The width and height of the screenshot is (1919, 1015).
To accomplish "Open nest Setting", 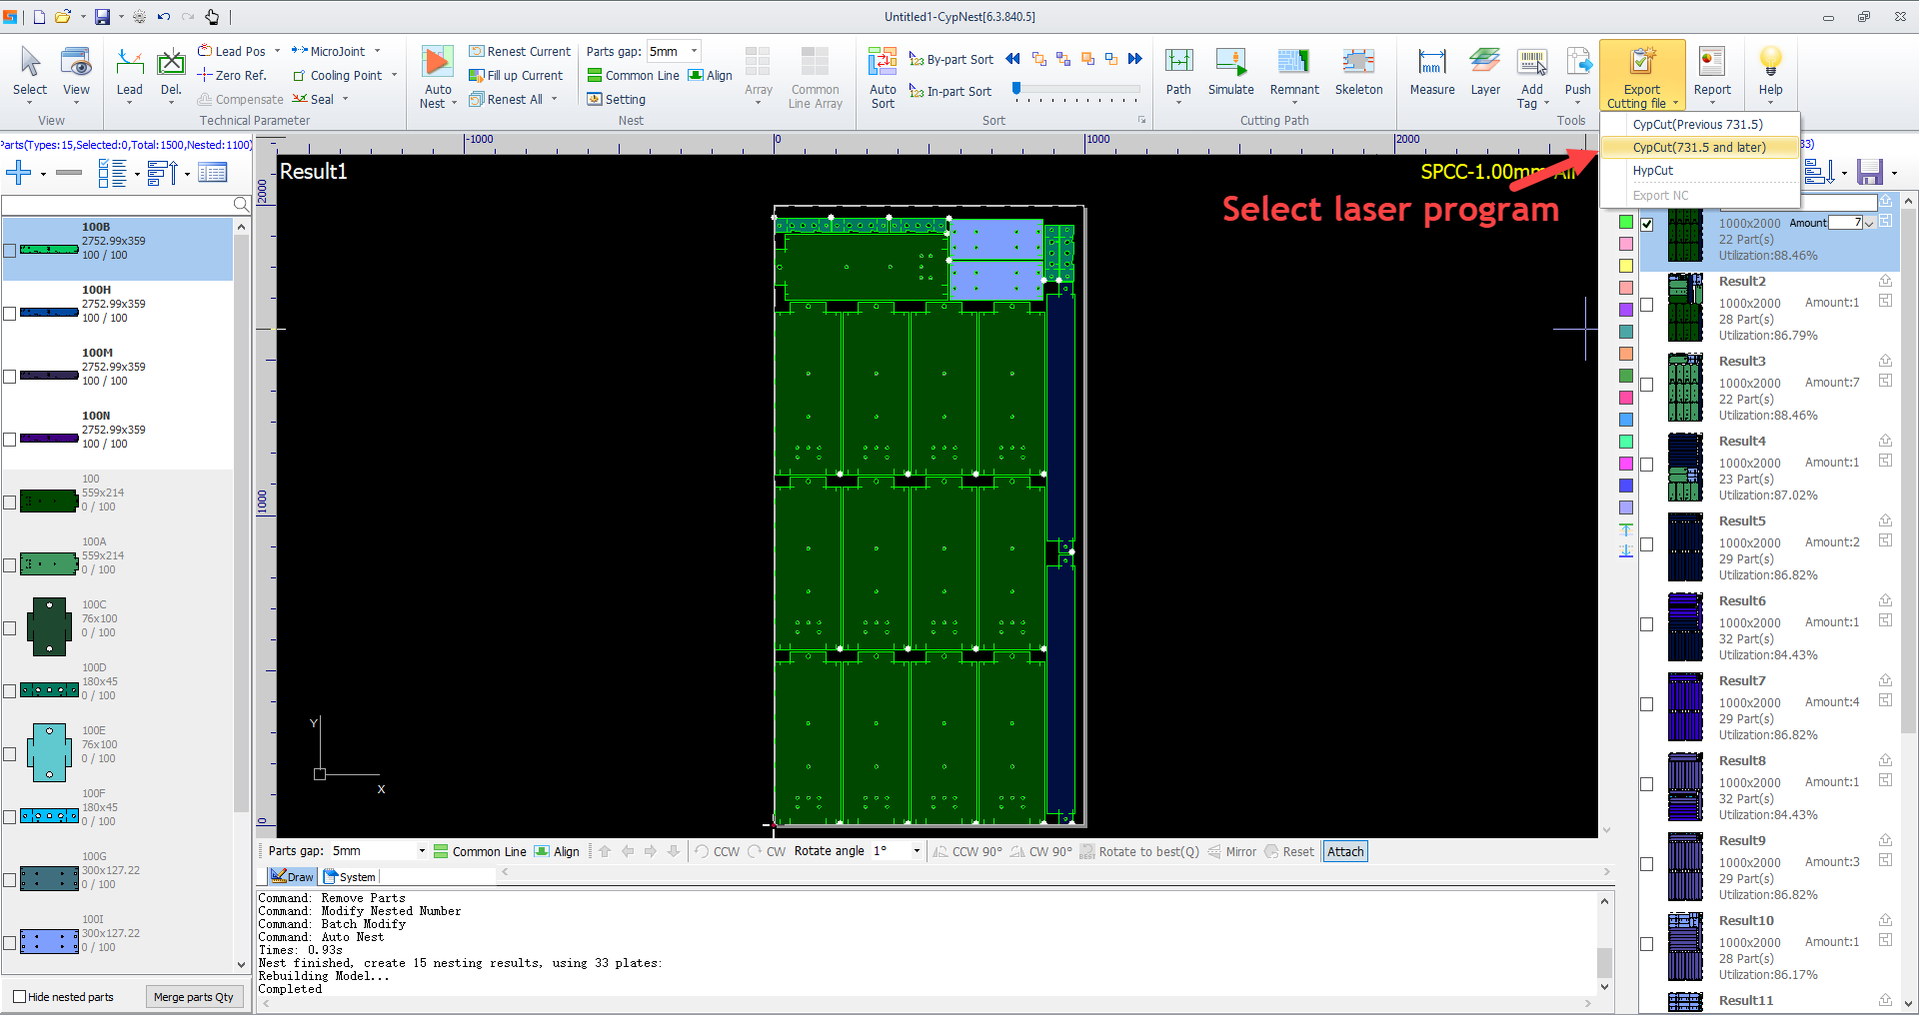I will point(617,99).
